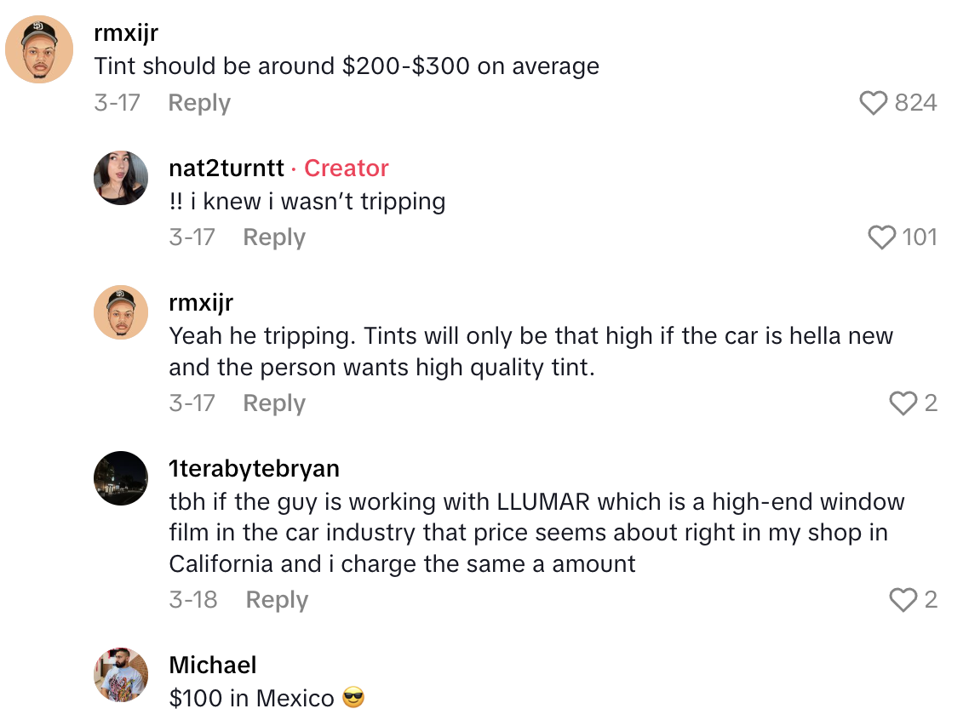Open rmxijr's profile via his top avatar

39,48
